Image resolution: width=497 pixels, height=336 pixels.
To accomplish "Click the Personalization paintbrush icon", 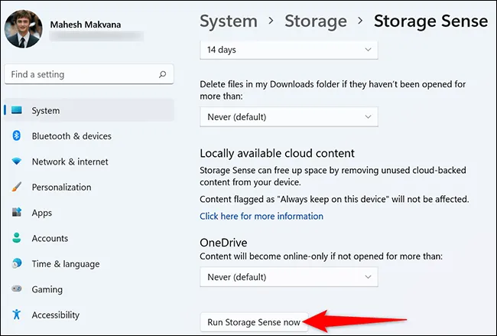I will tap(15, 188).
